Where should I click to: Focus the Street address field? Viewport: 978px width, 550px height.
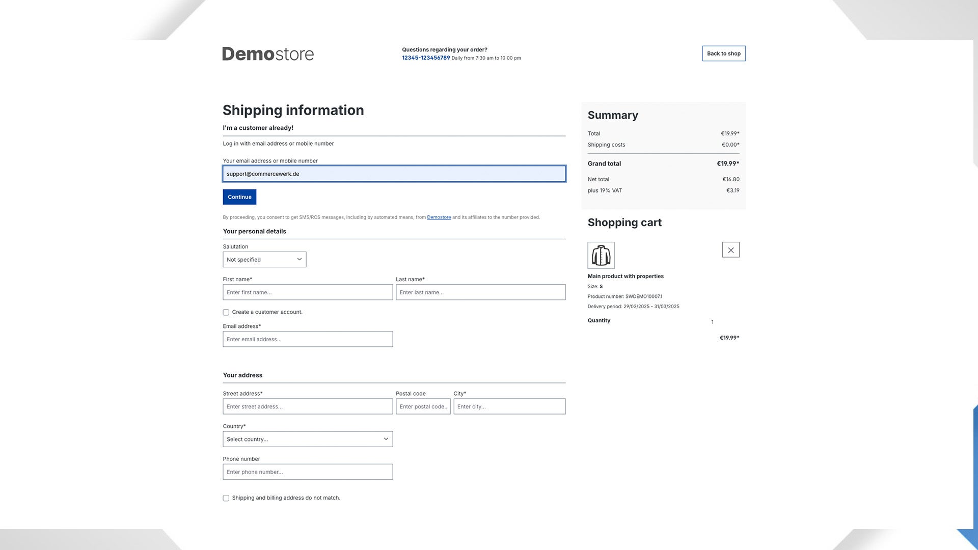point(308,406)
